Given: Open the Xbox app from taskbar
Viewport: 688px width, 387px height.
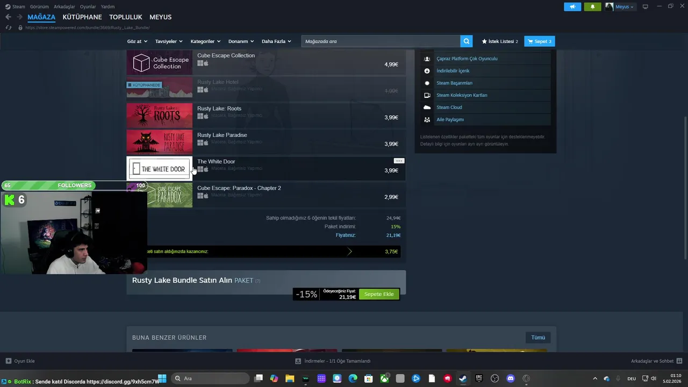Looking at the screenshot, I should (x=384, y=378).
